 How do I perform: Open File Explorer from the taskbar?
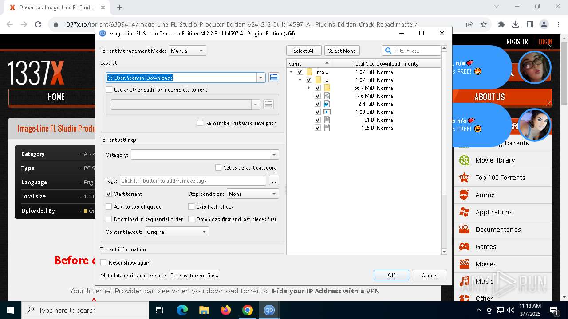pos(204,310)
